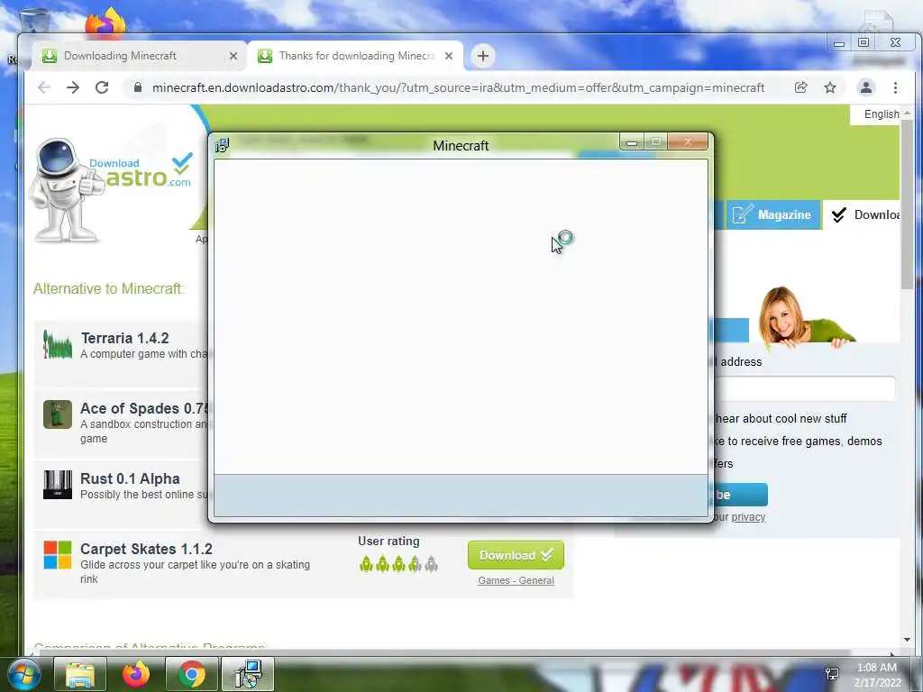Click the Carpet Skates Windows icon
This screenshot has width=923, height=692.
[x=58, y=555]
